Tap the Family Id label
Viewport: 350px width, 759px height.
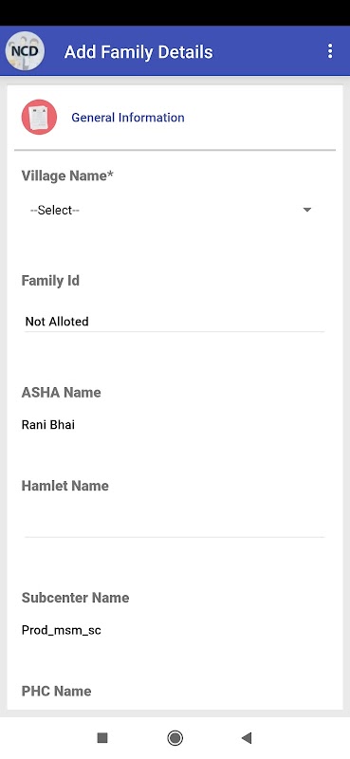tap(50, 281)
